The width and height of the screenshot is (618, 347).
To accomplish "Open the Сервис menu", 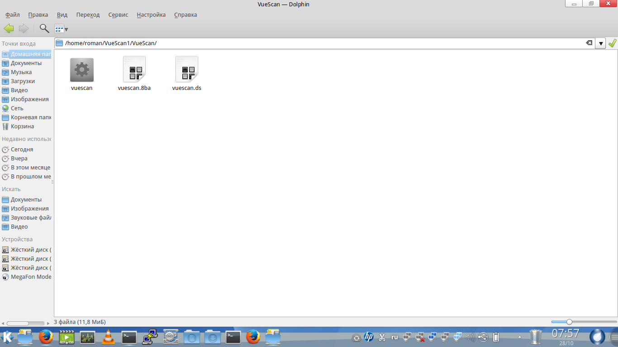I will 118,14.
